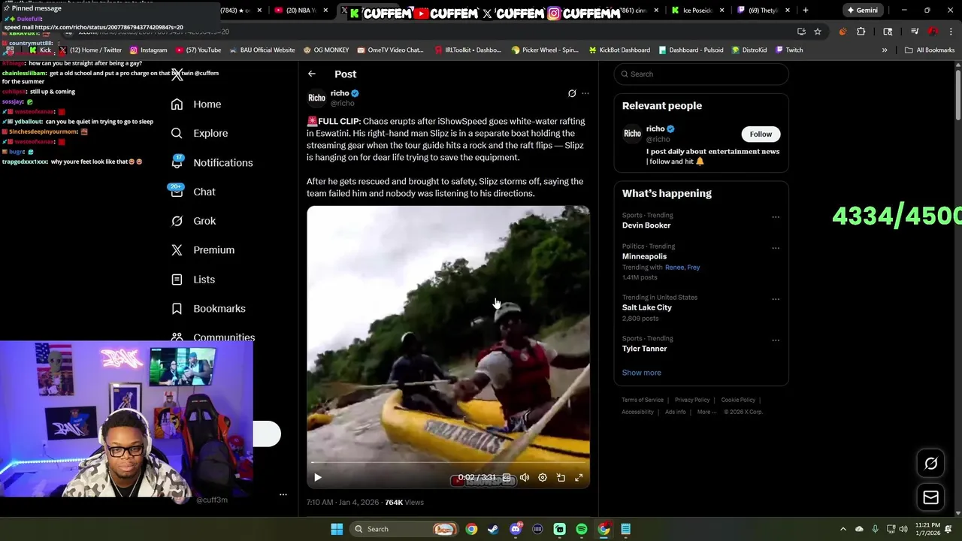
Task: Open Tyler Tanner trending topic
Action: pos(644,349)
